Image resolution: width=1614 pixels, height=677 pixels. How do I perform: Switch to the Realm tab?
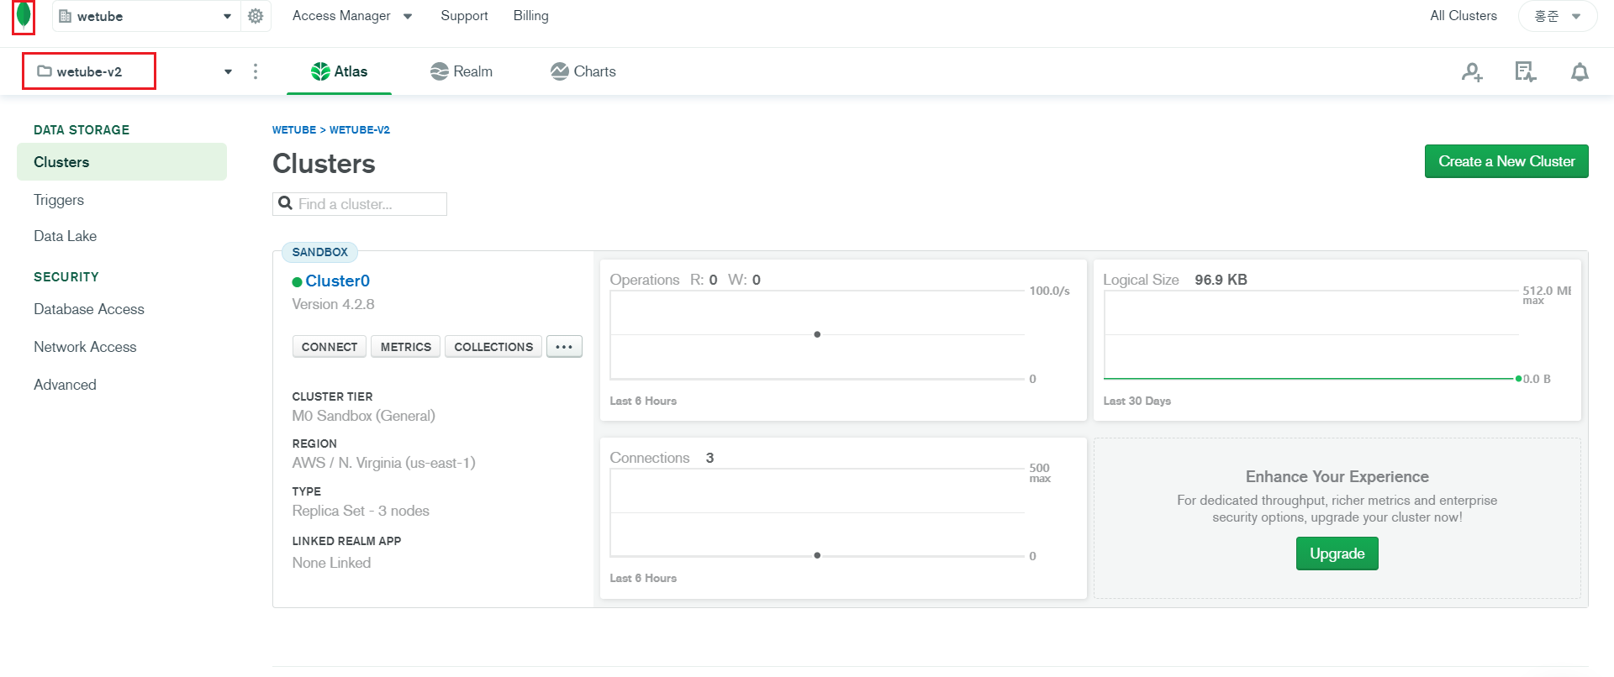click(462, 71)
